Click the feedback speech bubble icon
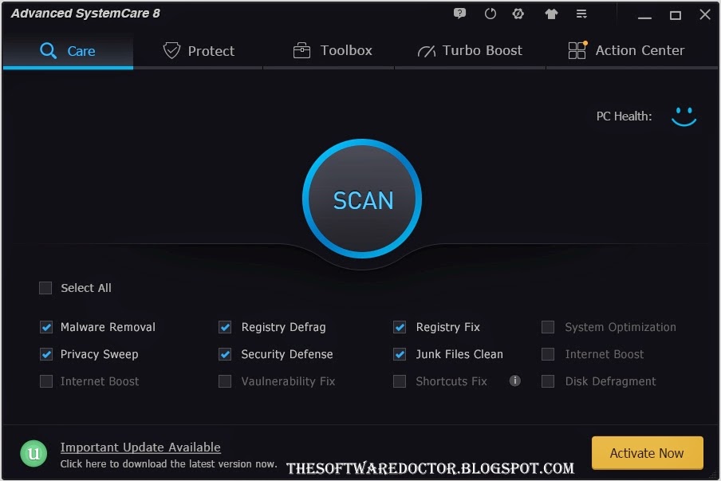 [x=459, y=14]
